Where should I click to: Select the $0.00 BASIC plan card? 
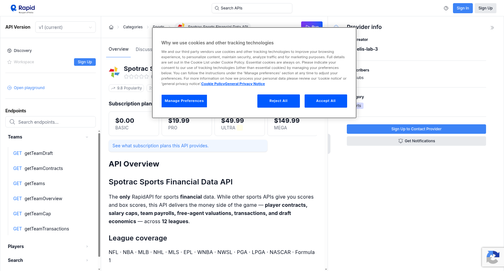pyautogui.click(x=134, y=124)
